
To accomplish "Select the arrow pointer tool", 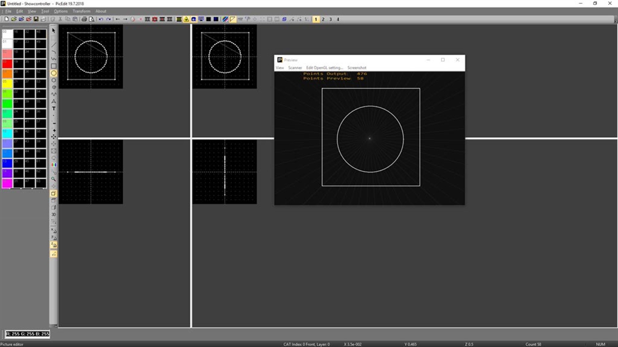I will (54, 30).
